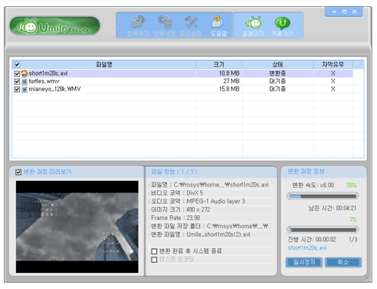Click the window resize grip corner
Viewport: 377px width, 289px height.
369,279
